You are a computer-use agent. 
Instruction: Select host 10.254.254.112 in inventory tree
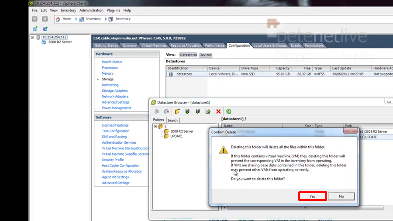(55, 37)
